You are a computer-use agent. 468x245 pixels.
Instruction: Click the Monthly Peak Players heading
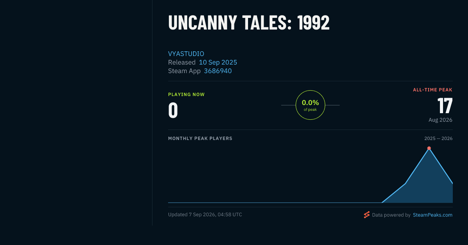coord(200,138)
